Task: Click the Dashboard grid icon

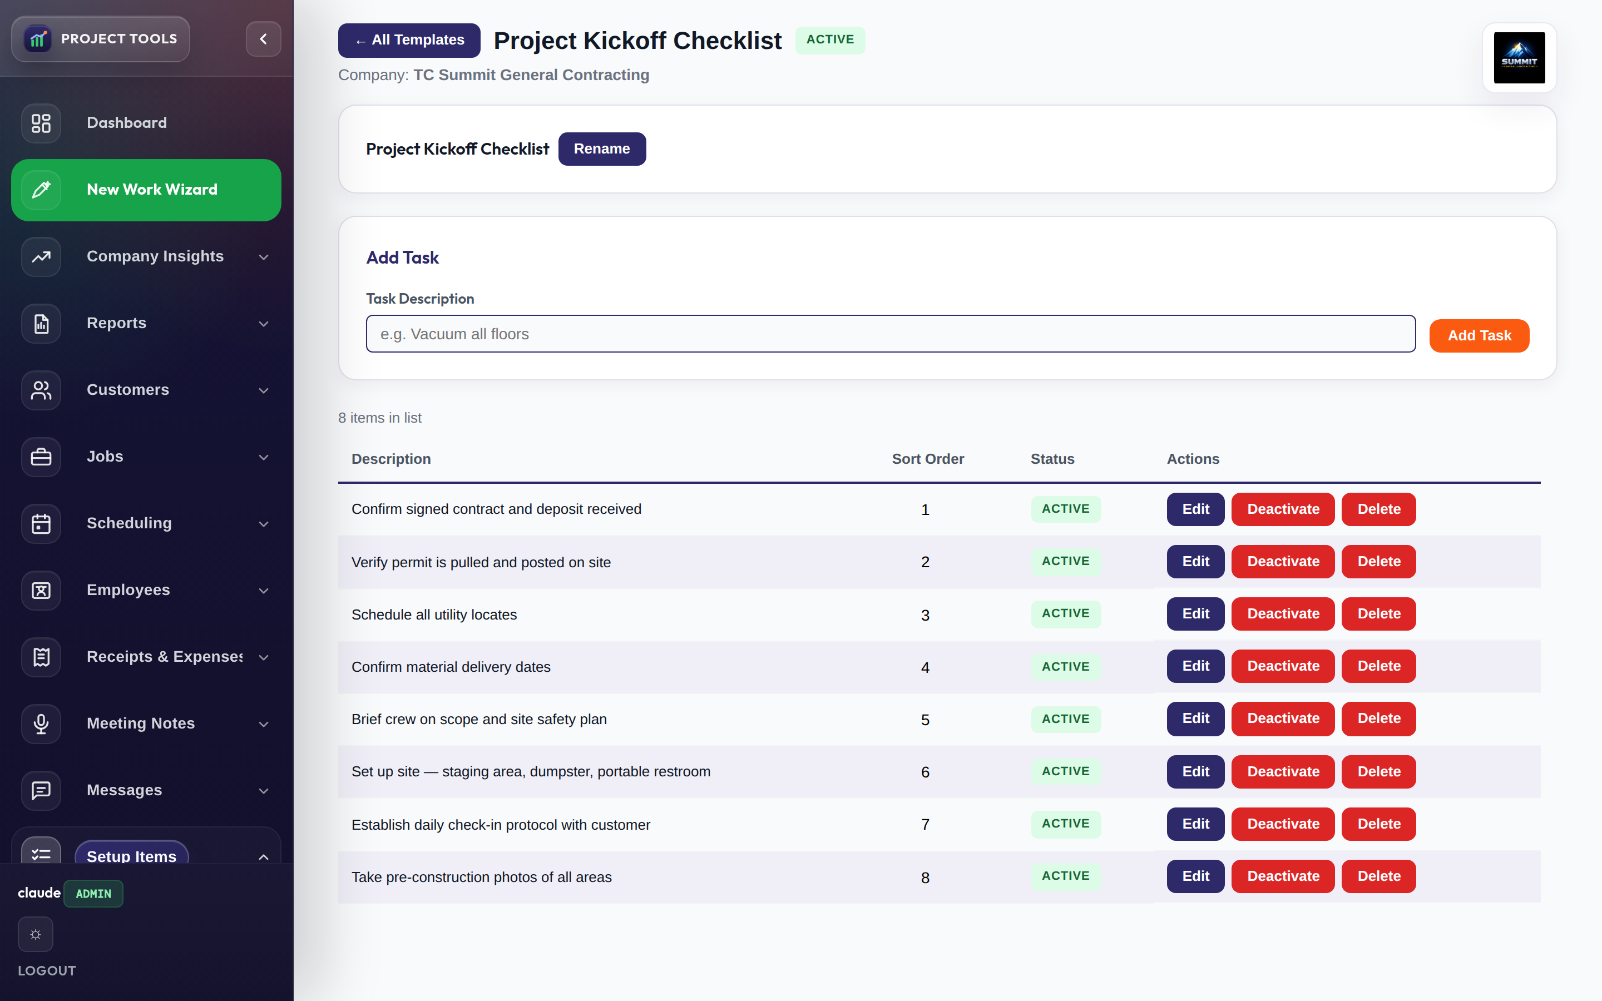Action: click(41, 123)
